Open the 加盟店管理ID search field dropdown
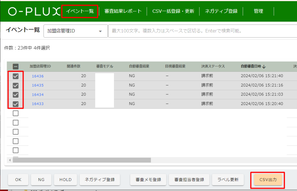297x191 pixels. 75,31
